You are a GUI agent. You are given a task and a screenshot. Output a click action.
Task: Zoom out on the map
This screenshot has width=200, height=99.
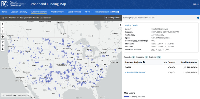[2, 28]
